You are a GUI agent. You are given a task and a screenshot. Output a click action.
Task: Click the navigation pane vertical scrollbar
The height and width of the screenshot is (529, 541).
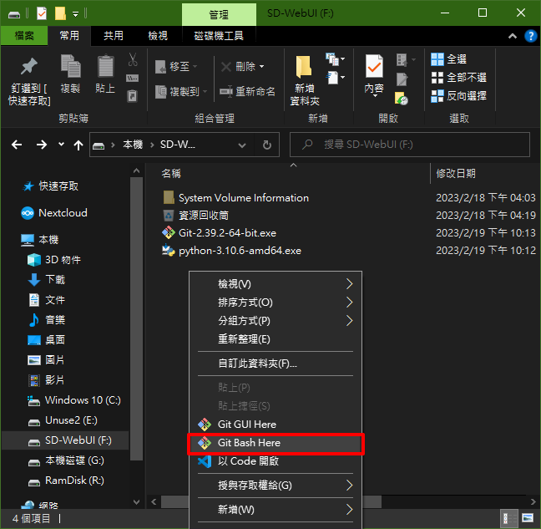click(x=137, y=318)
